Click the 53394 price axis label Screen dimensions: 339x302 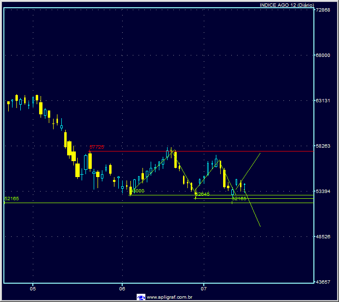323,192
